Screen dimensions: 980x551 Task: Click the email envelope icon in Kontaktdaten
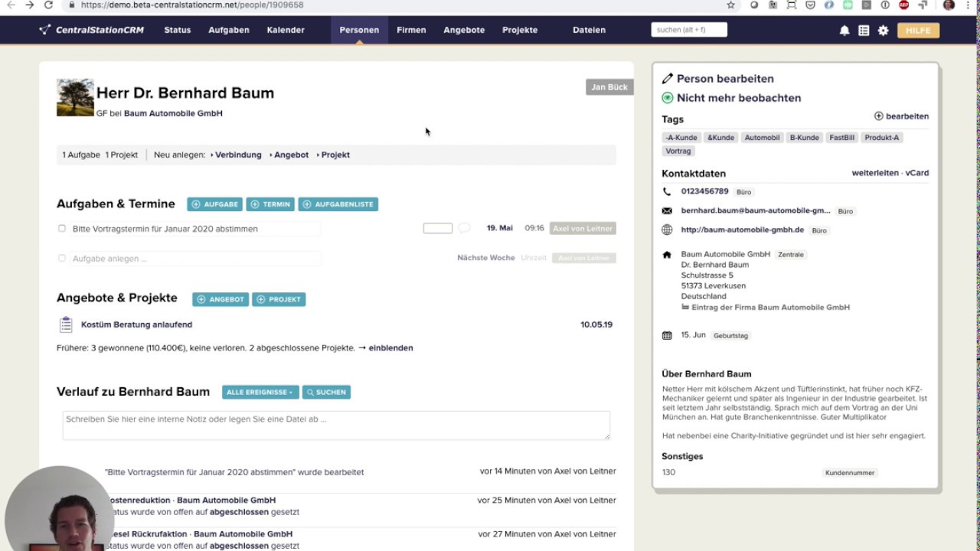[667, 210]
